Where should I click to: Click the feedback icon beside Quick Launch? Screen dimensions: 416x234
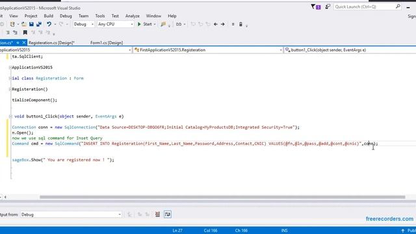click(x=328, y=7)
